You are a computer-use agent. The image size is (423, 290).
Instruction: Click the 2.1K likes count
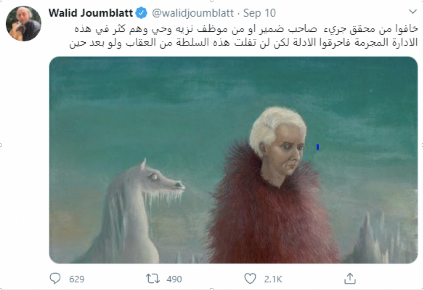click(273, 279)
